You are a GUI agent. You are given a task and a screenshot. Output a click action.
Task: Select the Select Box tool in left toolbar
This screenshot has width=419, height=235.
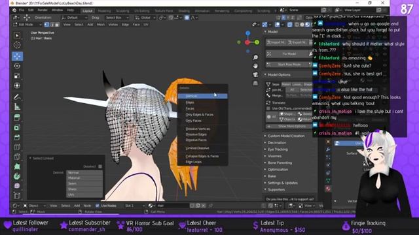(17, 35)
